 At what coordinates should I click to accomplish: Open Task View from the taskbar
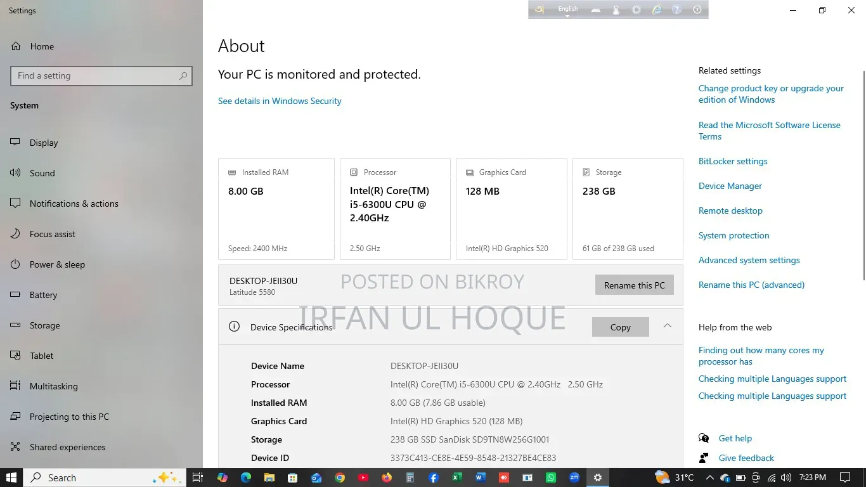(x=198, y=477)
